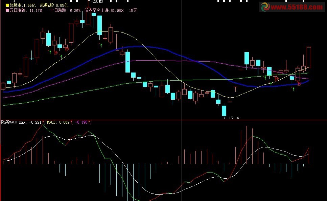Image resolution: width=327 pixels, height=201 pixels.
Task: Click the 15.14 low price label
Action: (x=234, y=118)
